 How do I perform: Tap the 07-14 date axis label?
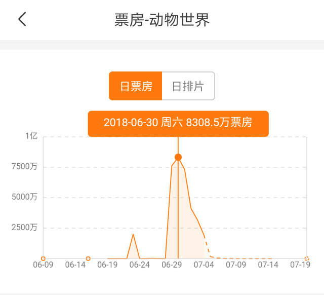(x=268, y=265)
